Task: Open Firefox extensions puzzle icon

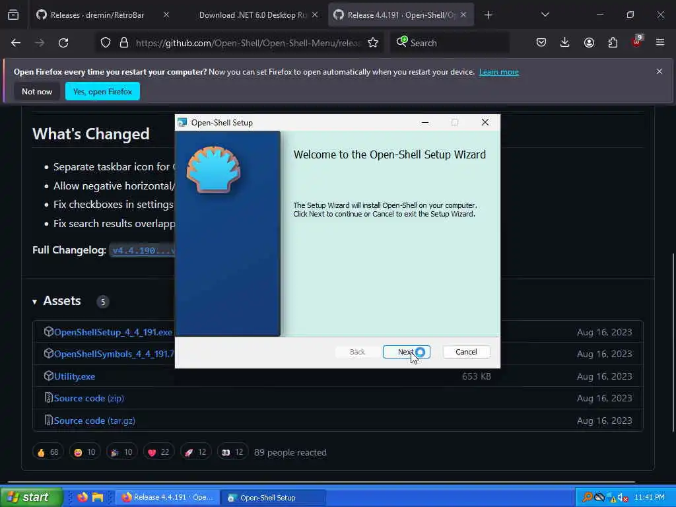Action: (613, 42)
